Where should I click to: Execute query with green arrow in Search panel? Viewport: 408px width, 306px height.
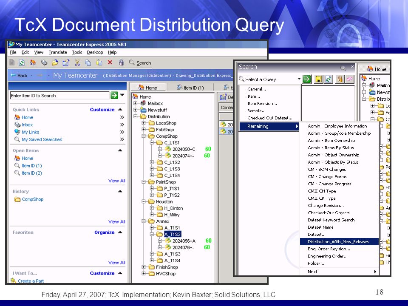coord(307,79)
